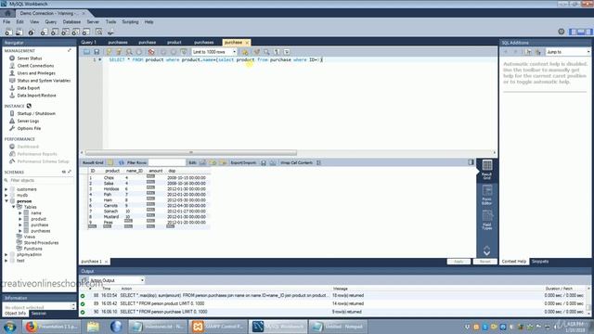This screenshot has width=594, height=334.
Task: Create a new SQL tab from main toolbar
Action: coord(8,32)
